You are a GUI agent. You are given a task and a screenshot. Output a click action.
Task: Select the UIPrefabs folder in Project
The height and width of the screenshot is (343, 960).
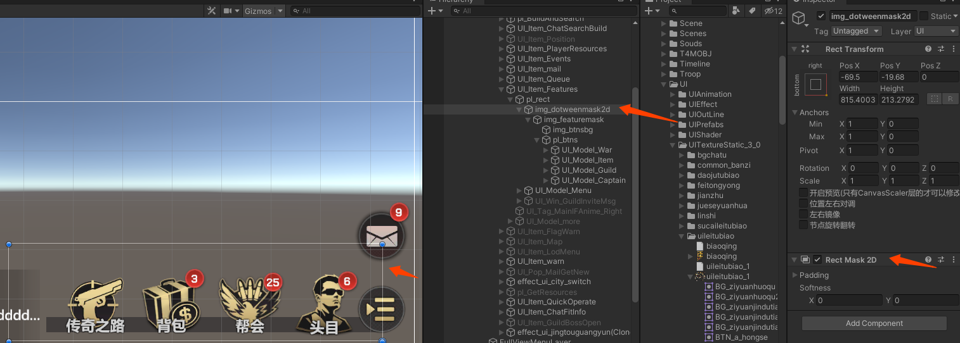(706, 125)
